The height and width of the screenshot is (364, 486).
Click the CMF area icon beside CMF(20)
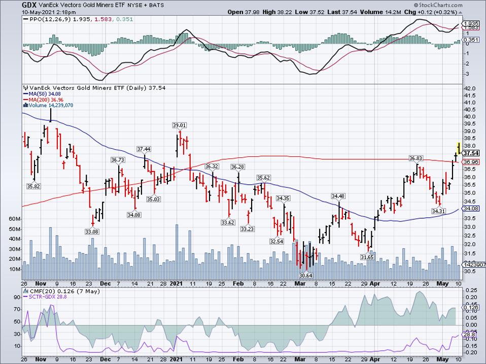(25, 291)
